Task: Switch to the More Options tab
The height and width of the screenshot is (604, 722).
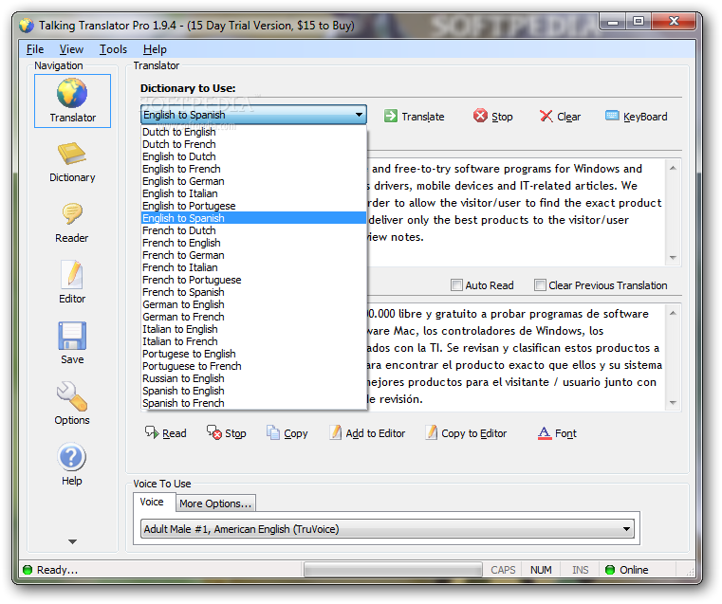Action: click(x=215, y=503)
